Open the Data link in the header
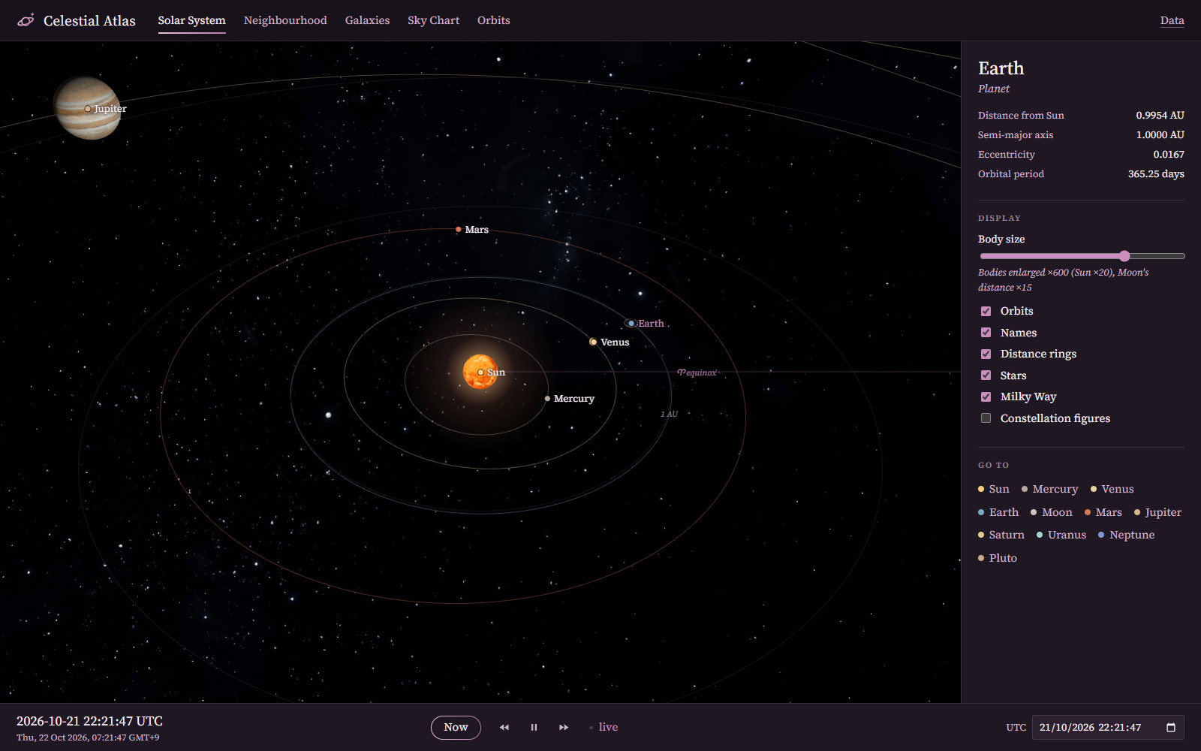The width and height of the screenshot is (1201, 751). pyautogui.click(x=1172, y=20)
